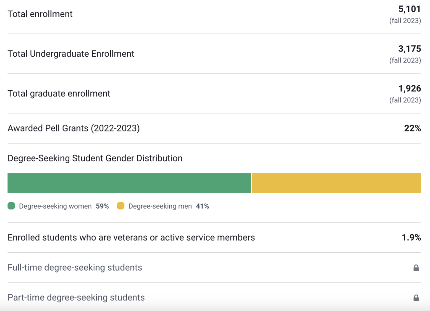This screenshot has height=311, width=430.
Task: Click Degree-Seeking Student Gender Distribution heading
Action: pyautogui.click(x=95, y=158)
